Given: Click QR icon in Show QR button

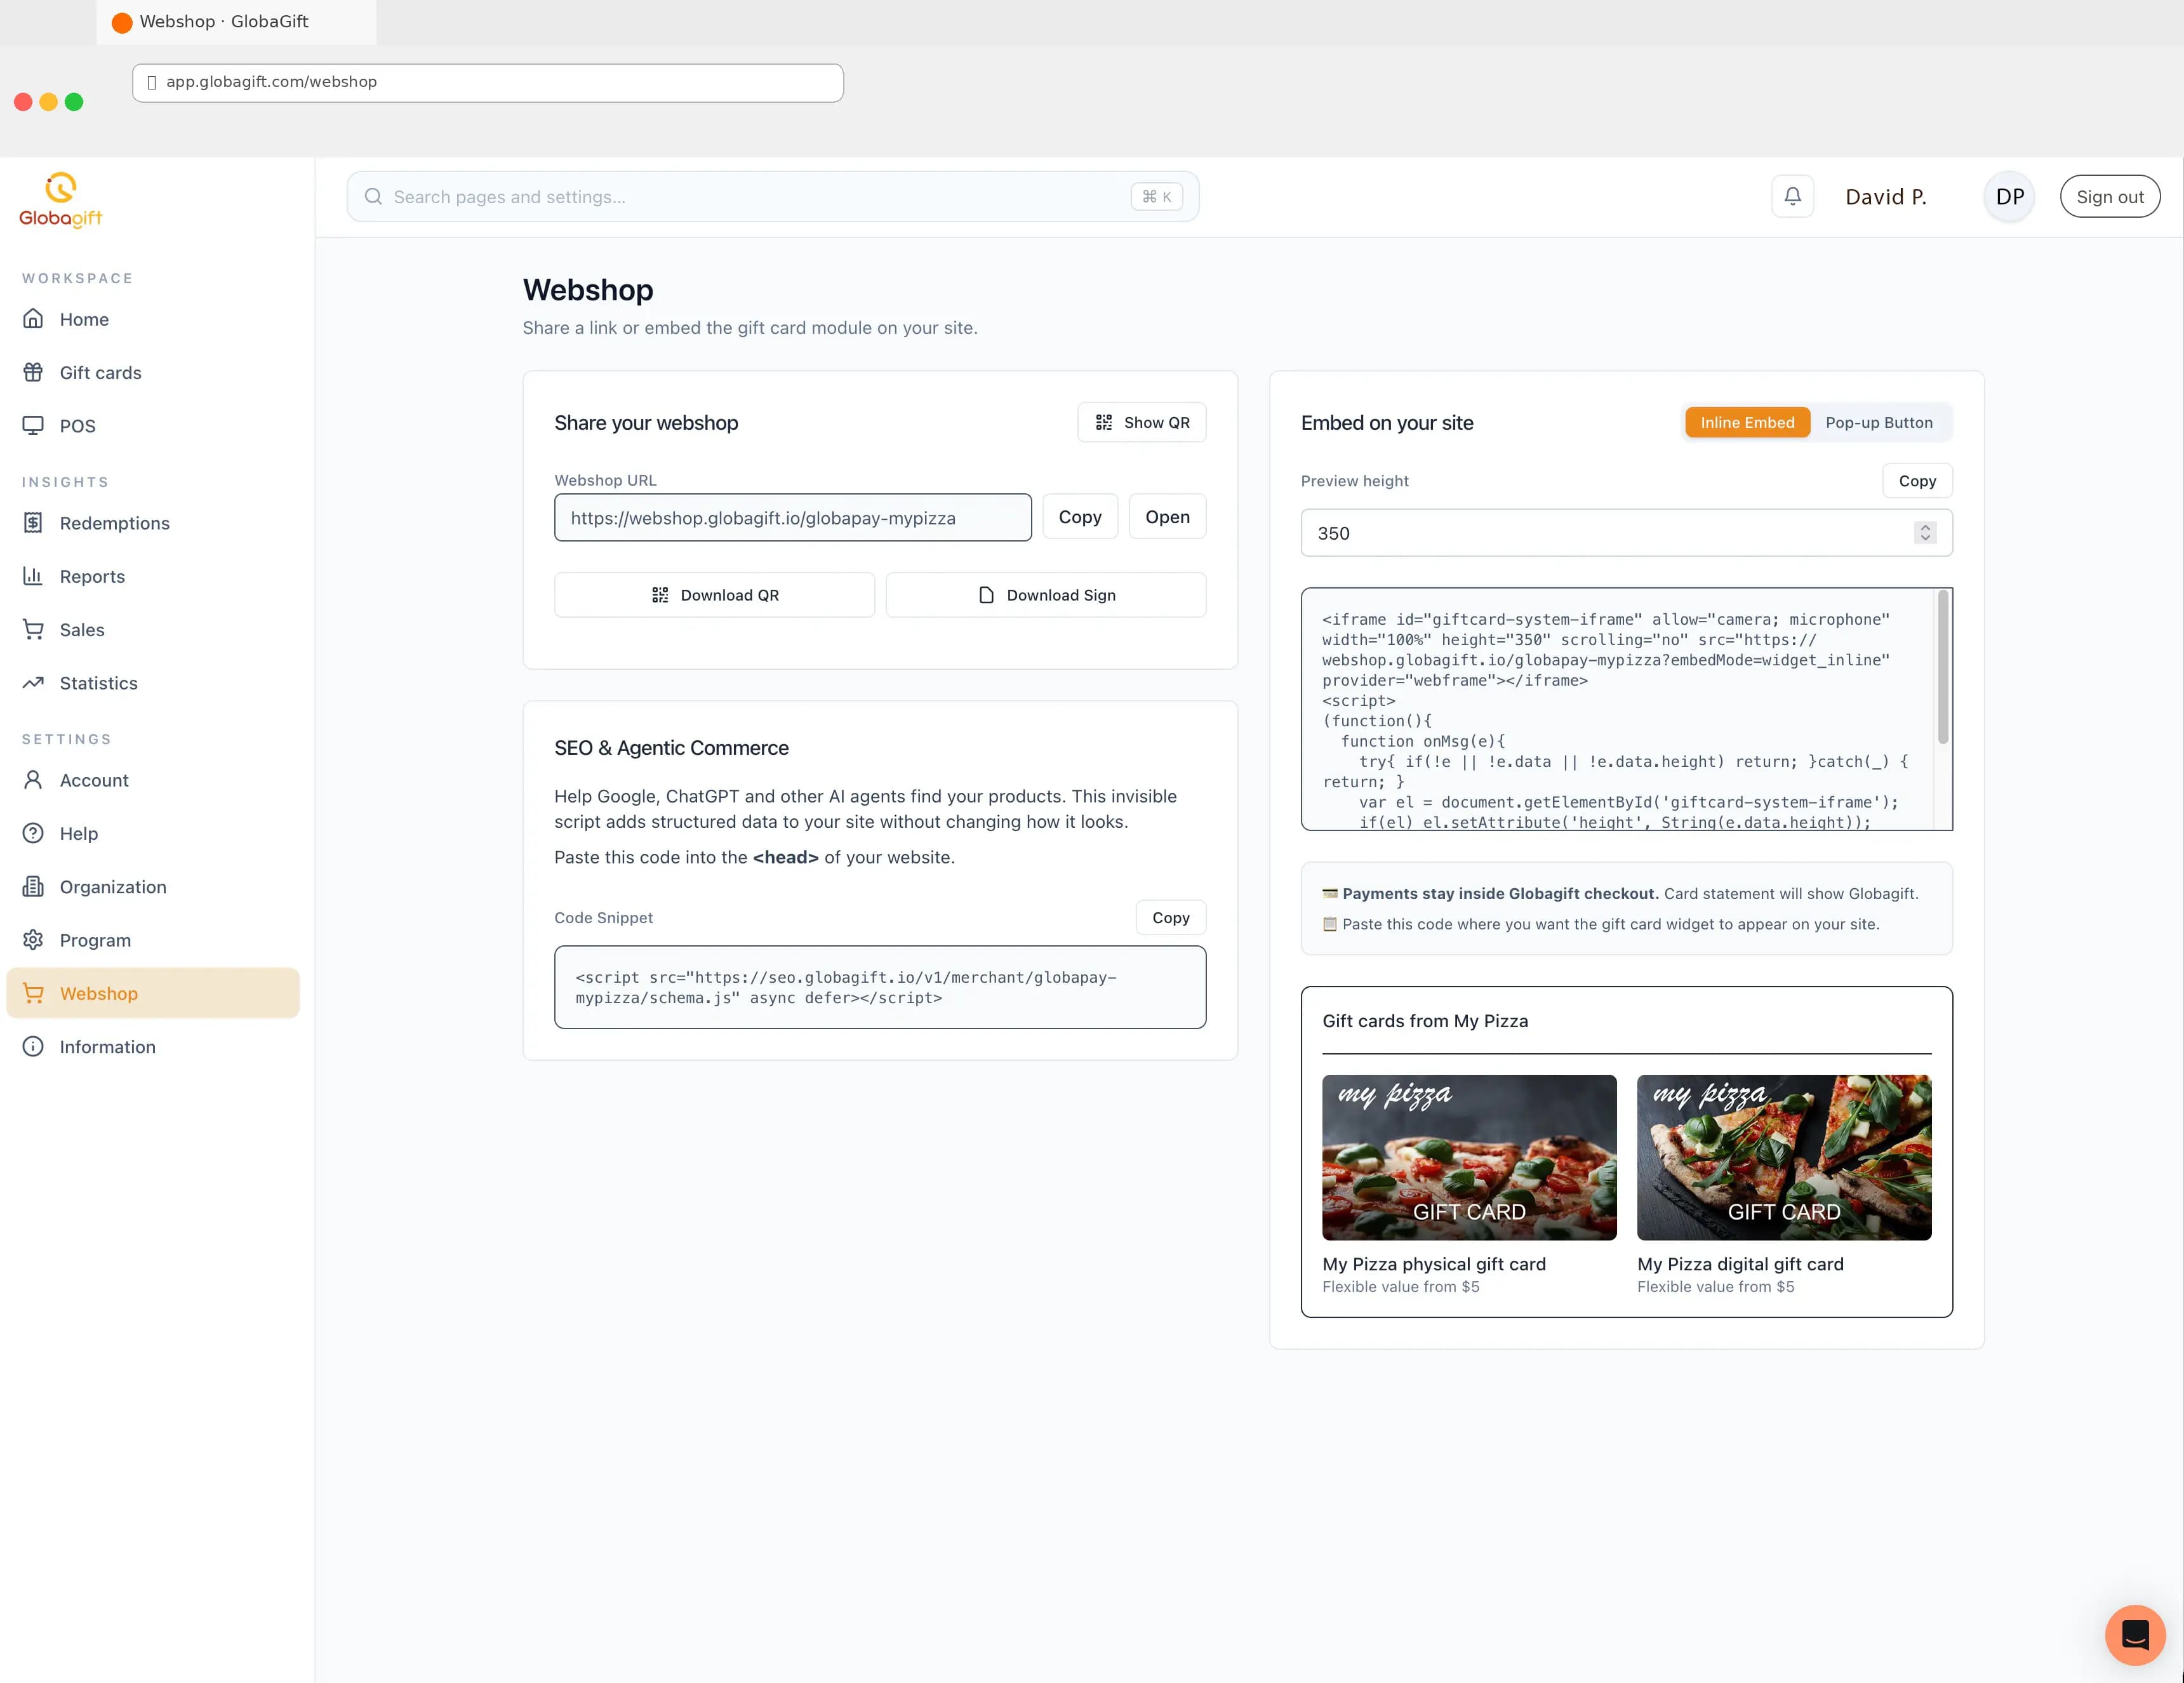Looking at the screenshot, I should pos(1104,422).
